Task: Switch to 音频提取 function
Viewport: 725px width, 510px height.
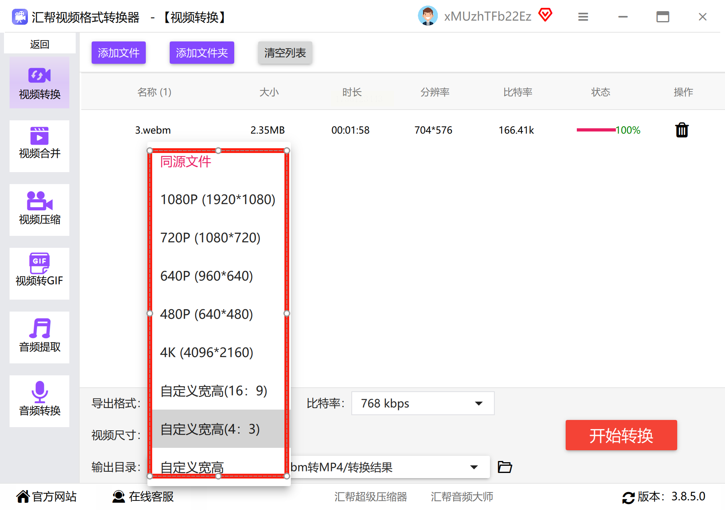Action: 39,337
